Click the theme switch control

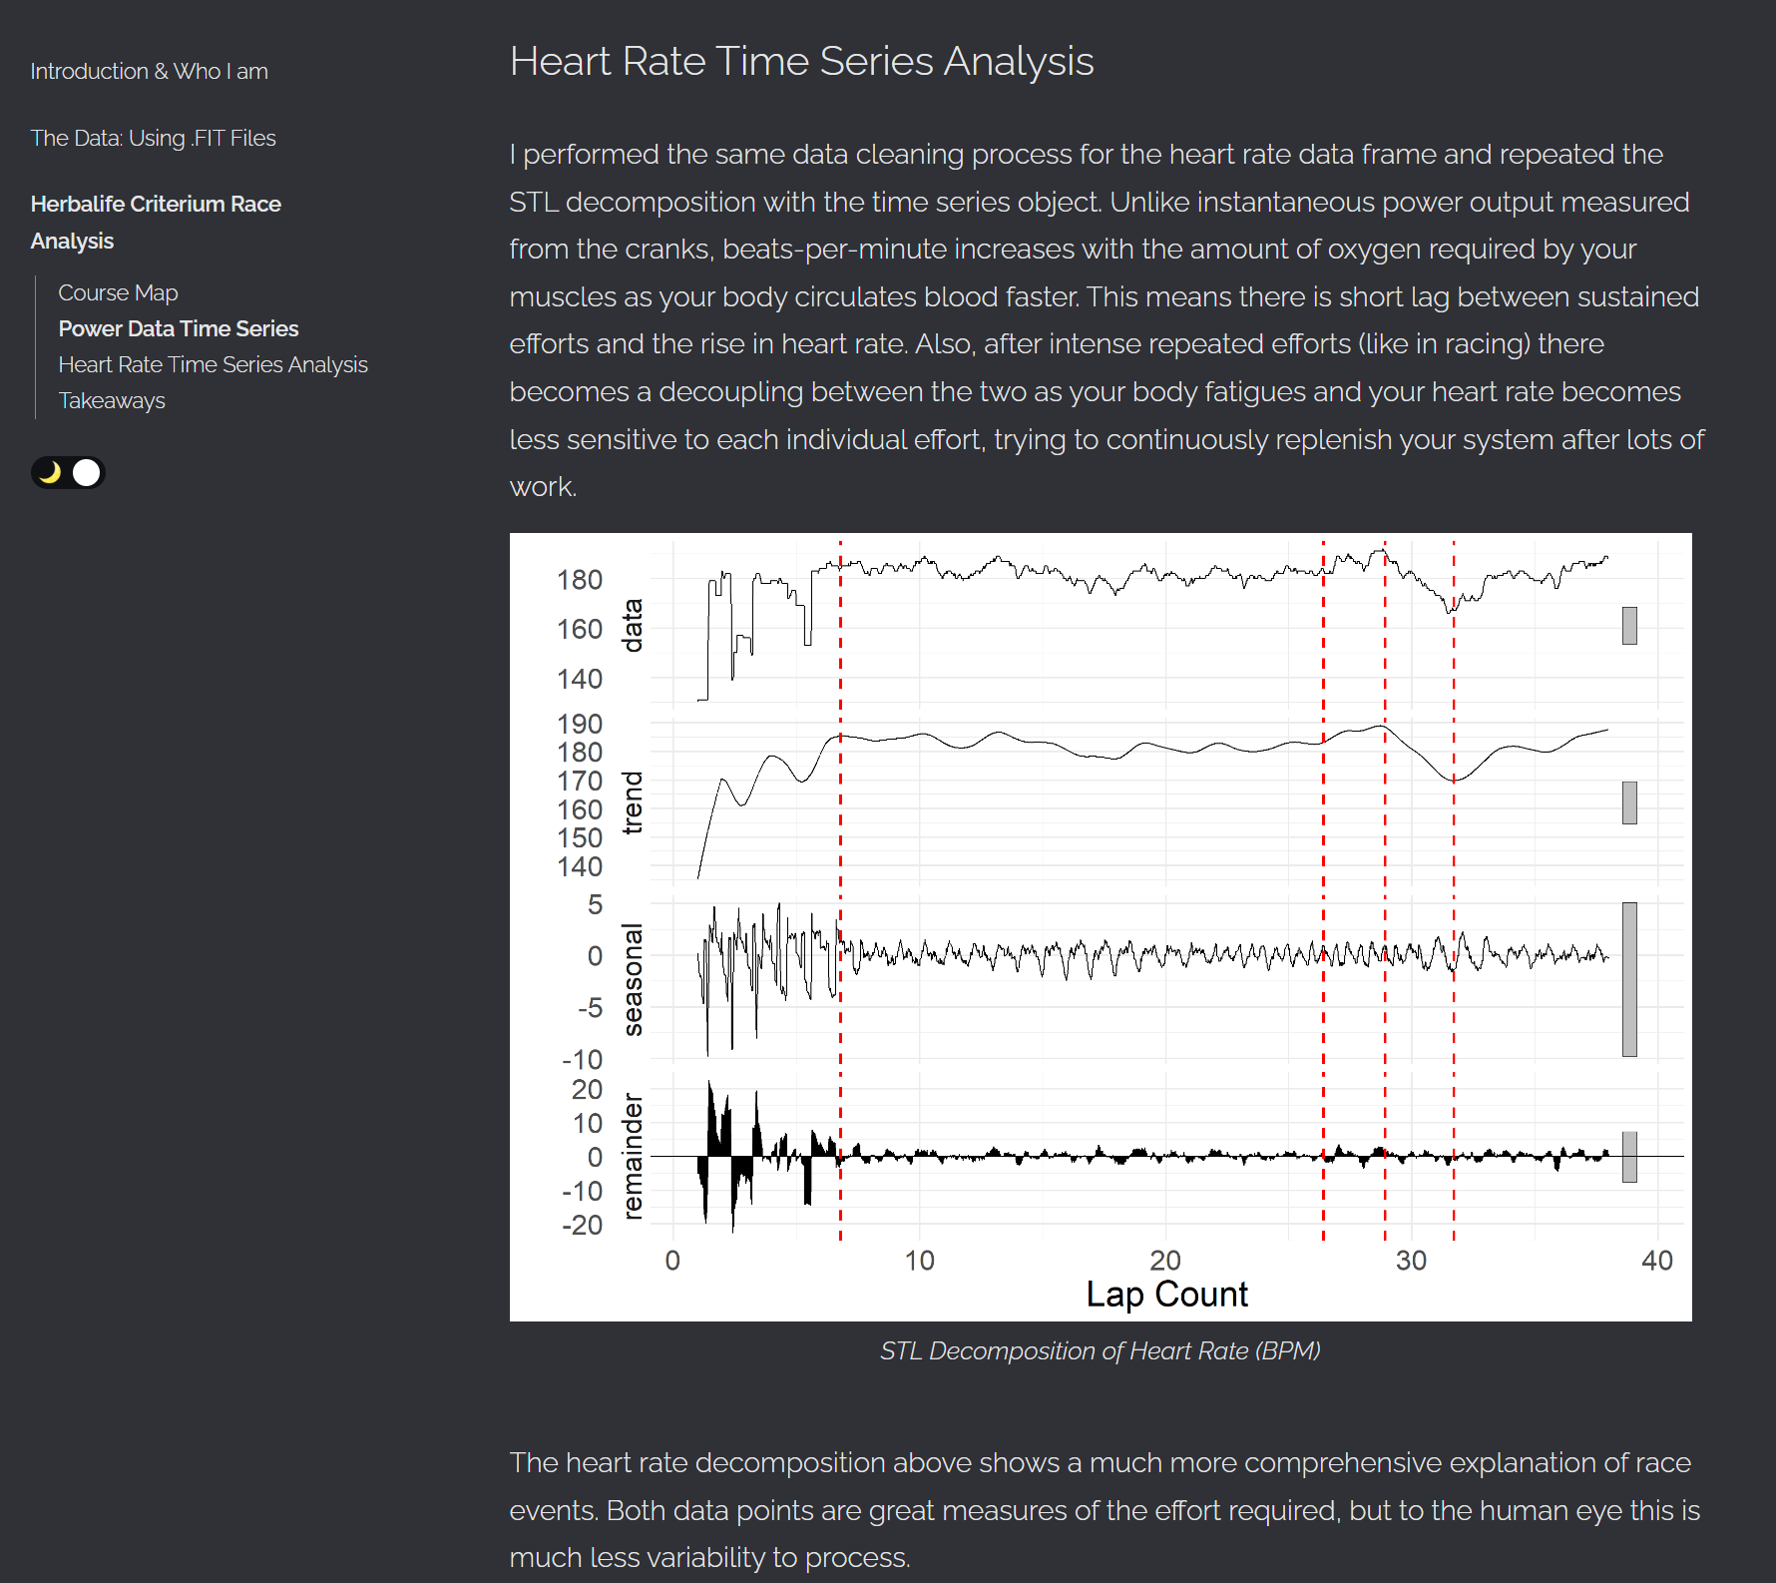pos(67,472)
